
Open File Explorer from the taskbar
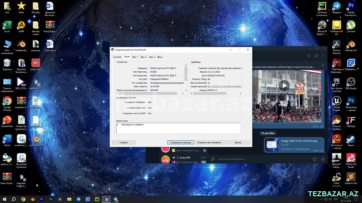click(x=69, y=199)
